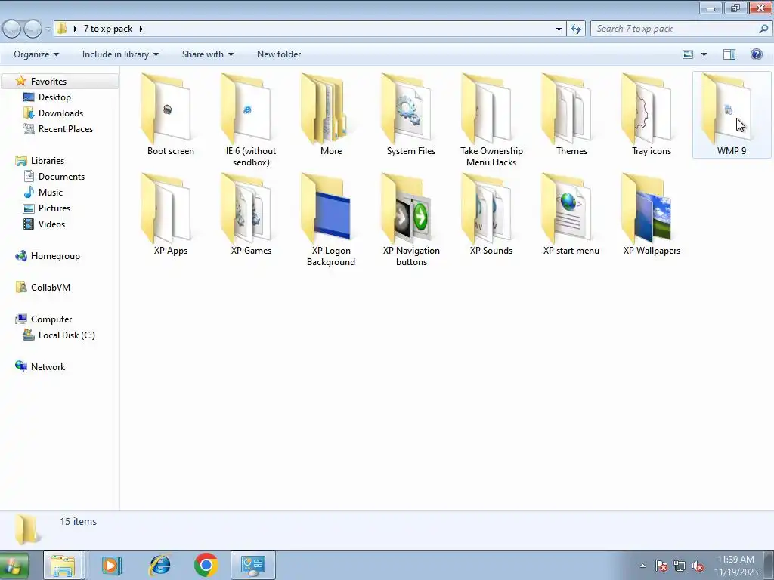Open the view options dropdown arrow
The image size is (774, 580).
click(x=704, y=54)
